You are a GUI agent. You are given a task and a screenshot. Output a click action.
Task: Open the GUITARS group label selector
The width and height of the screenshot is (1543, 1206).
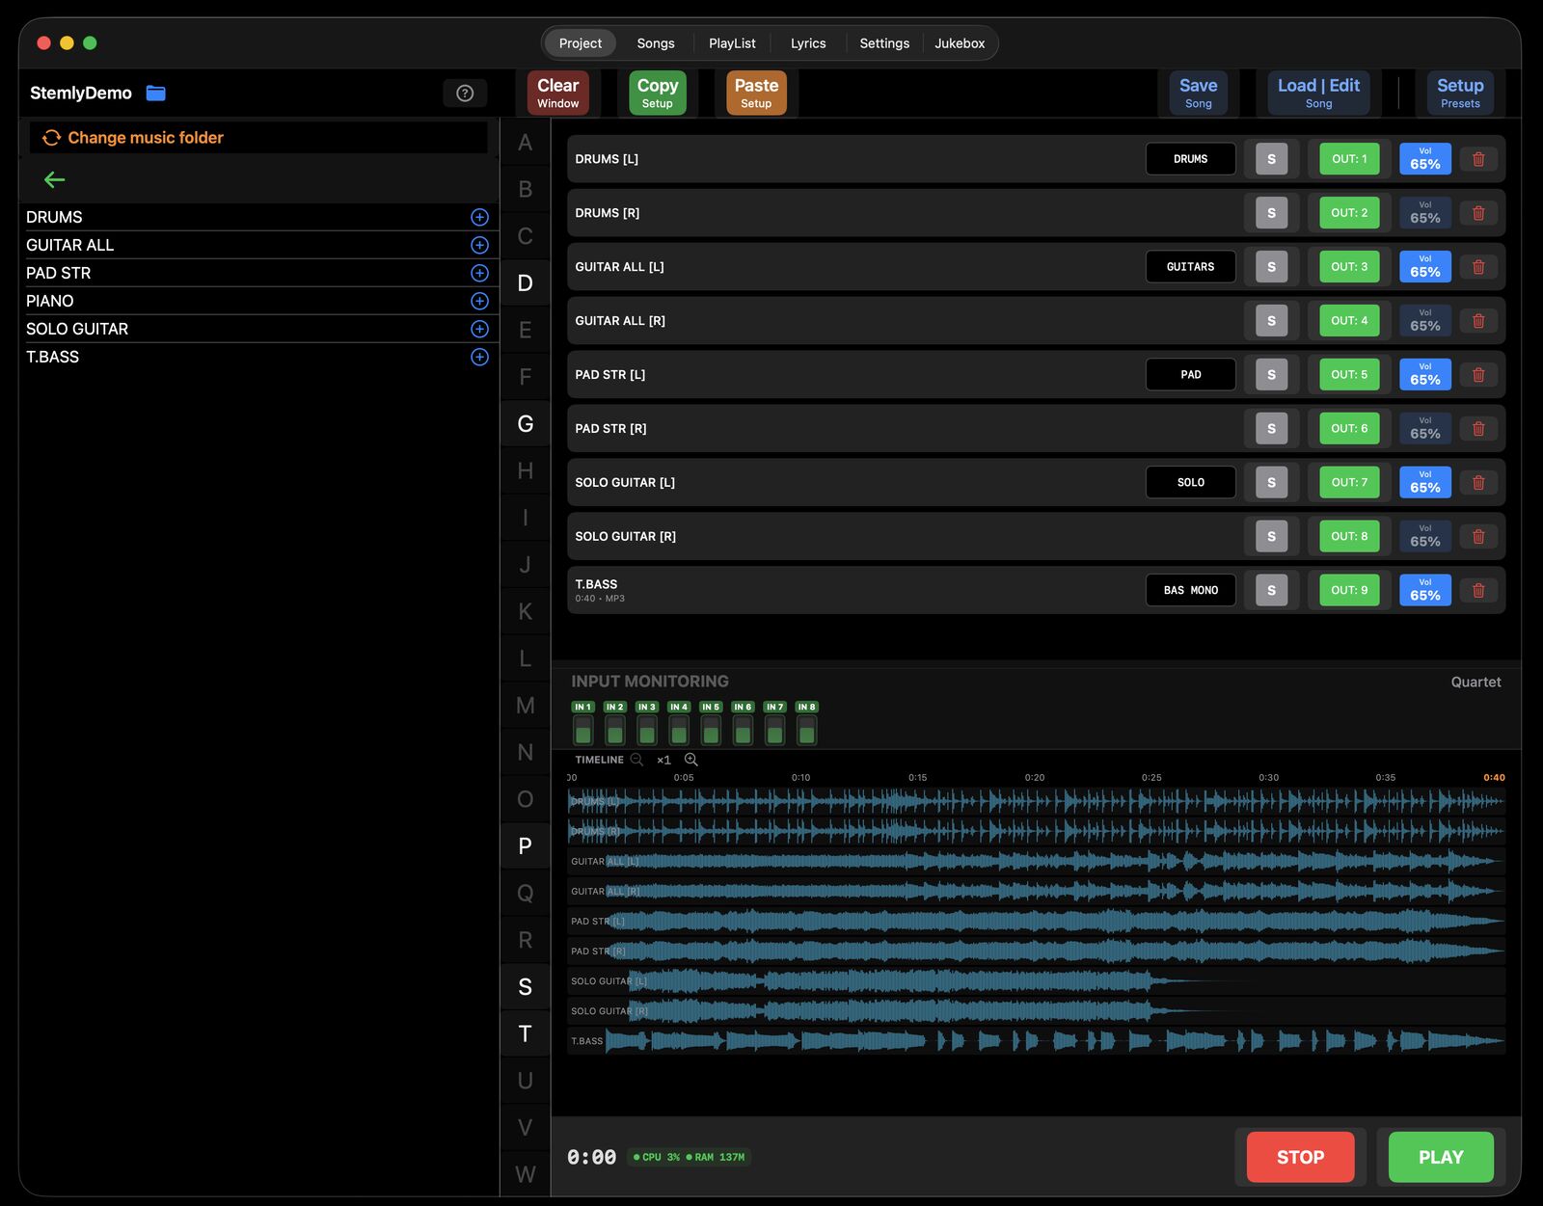click(x=1190, y=267)
